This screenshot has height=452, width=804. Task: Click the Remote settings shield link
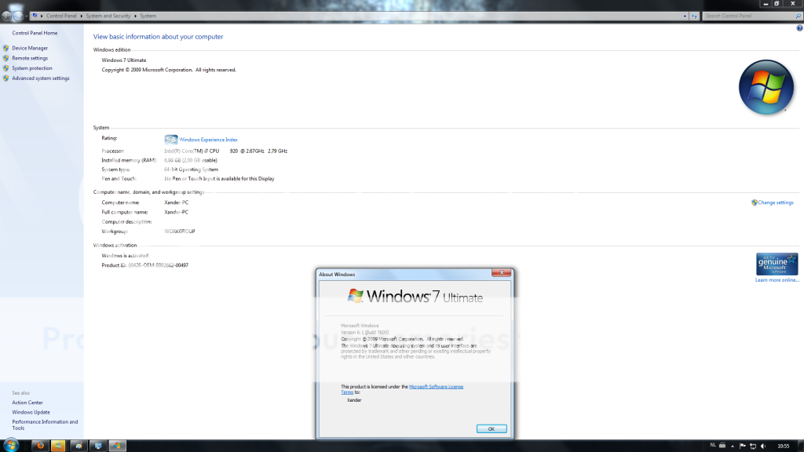(x=30, y=58)
